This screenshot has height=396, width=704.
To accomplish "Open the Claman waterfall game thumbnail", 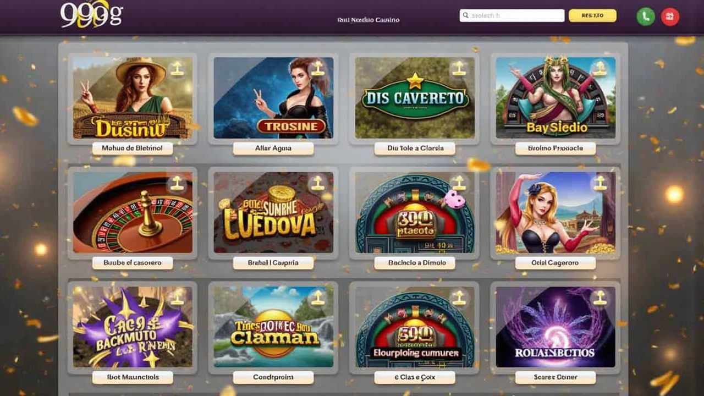I will (x=273, y=327).
